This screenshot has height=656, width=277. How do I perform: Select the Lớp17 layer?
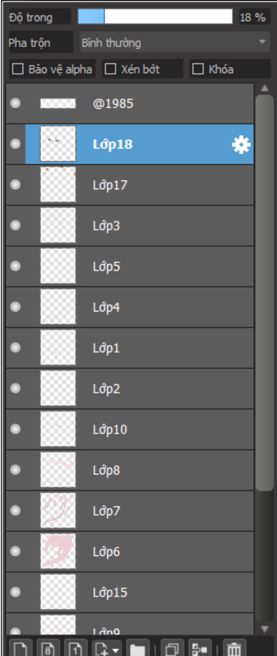tap(130, 185)
